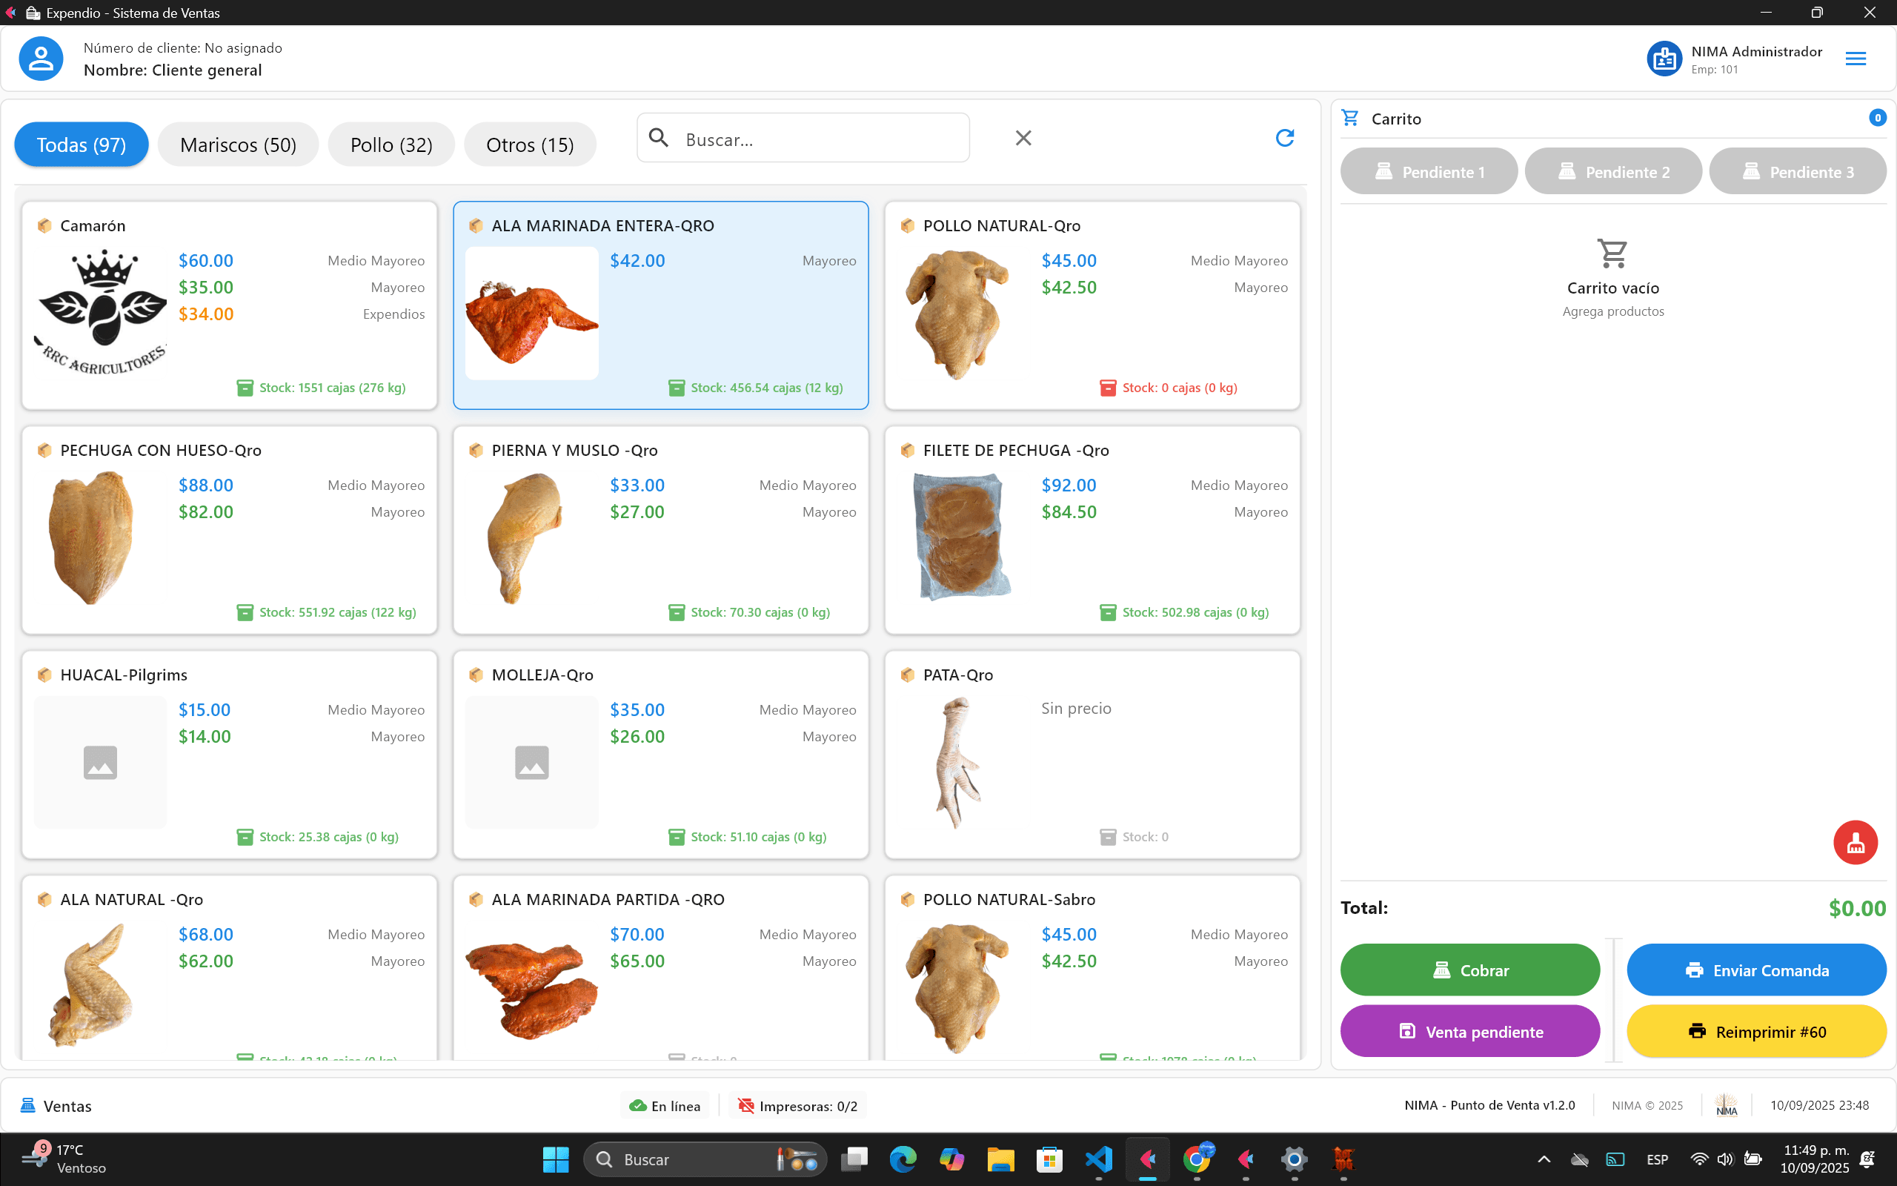The width and height of the screenshot is (1897, 1186).
Task: Click Reimprimir #60
Action: point(1756,1032)
